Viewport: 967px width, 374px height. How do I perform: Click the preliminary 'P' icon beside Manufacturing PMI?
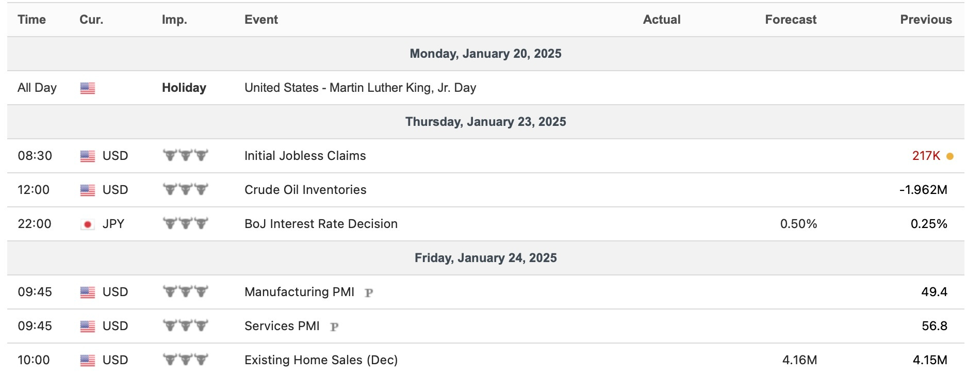click(x=369, y=293)
